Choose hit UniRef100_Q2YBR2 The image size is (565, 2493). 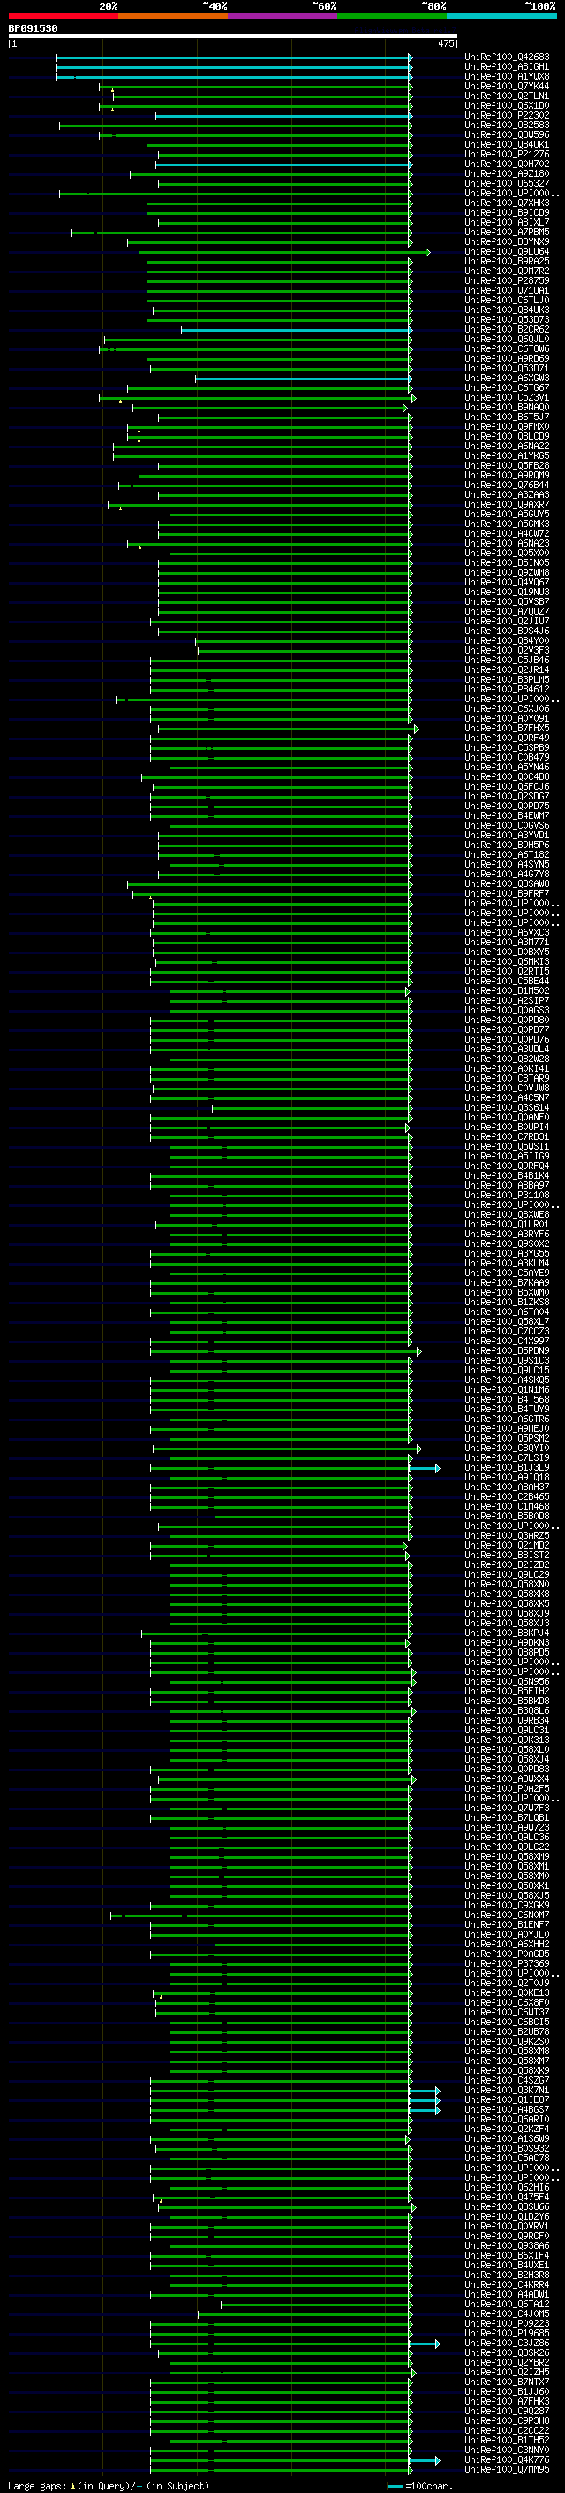pyautogui.click(x=507, y=2363)
